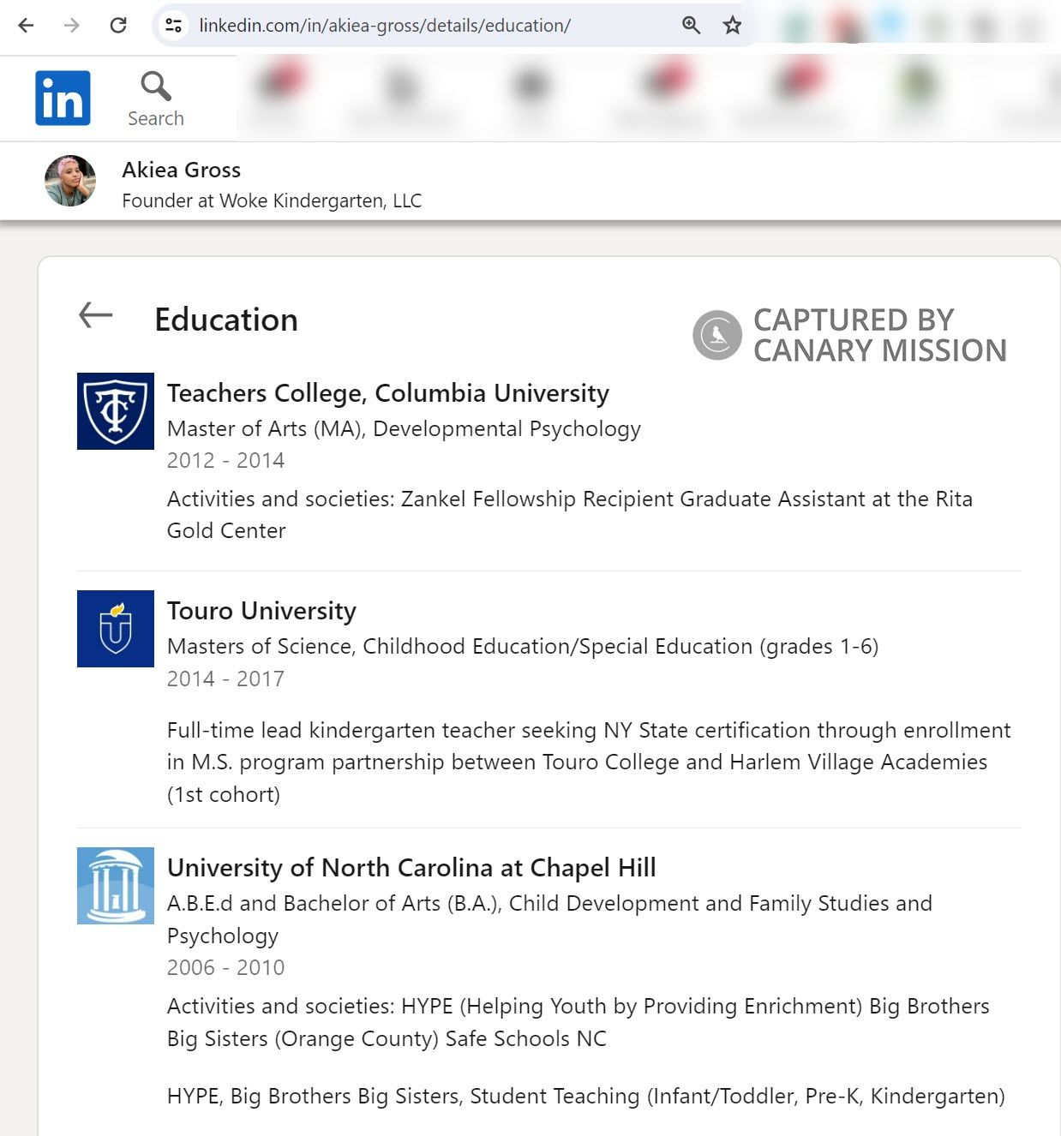Click the zoom magnifier icon in the address bar

(691, 26)
